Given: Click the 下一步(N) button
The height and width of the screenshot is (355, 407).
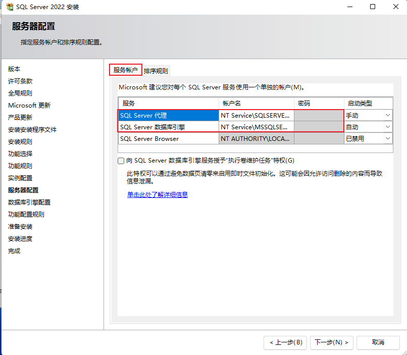Looking at the screenshot, I should click(x=331, y=342).
